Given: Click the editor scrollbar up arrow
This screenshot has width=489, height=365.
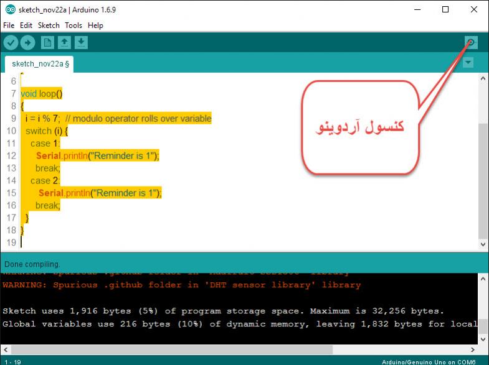Looking at the screenshot, I should coord(483,78).
